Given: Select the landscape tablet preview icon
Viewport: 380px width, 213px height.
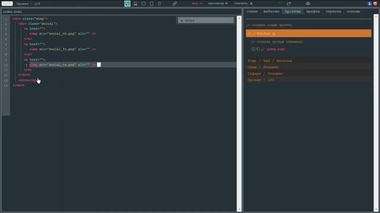Looking at the screenshot, I should 144,4.
